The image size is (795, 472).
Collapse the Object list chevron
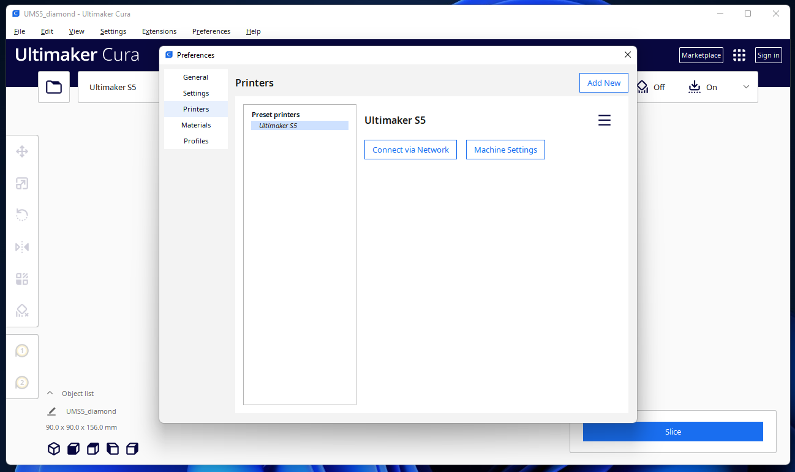50,394
